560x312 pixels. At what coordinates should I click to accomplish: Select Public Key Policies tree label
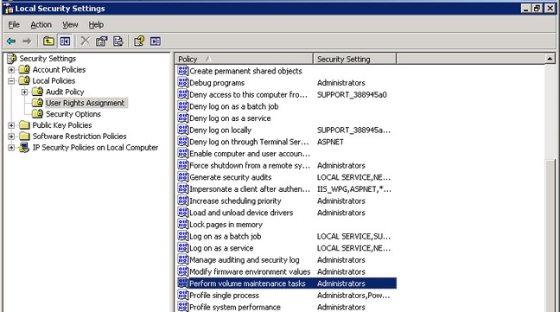[62, 125]
